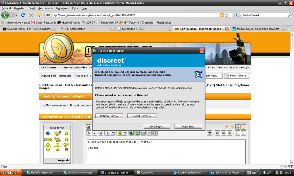Screen dimensions: 294x176
Task: Click the page vertical scrollbar down arrow
Action: click(x=292, y=162)
